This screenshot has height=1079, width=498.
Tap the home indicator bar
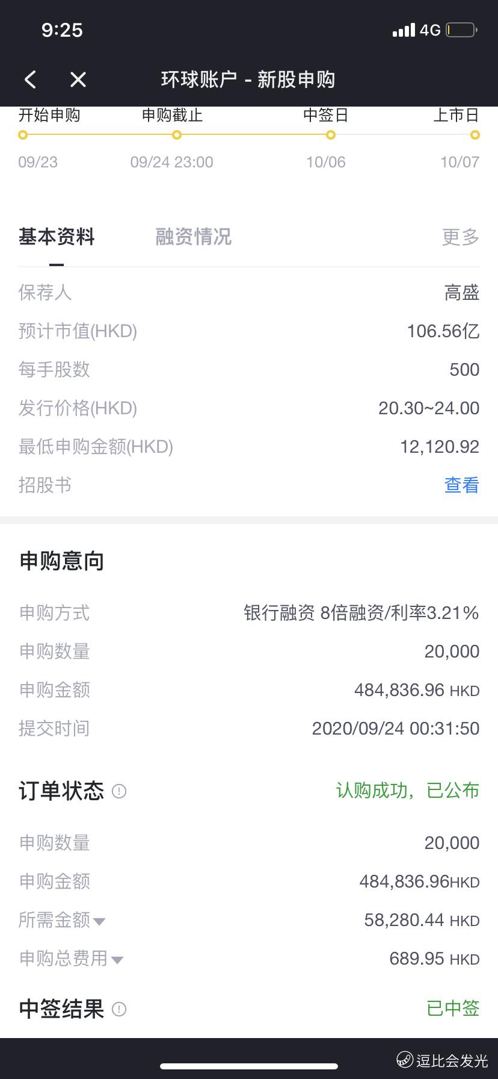pos(249,1066)
